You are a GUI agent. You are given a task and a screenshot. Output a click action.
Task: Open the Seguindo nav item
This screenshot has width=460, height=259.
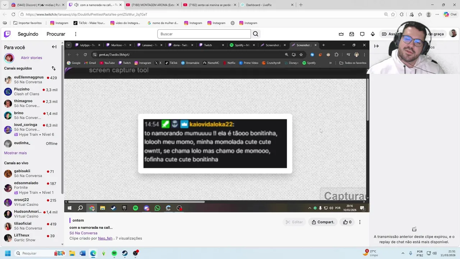[x=28, y=34]
